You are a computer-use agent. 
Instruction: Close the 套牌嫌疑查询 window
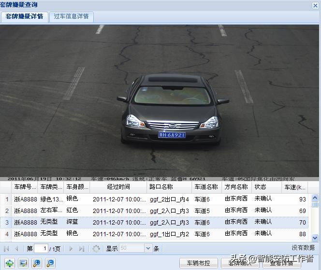click(x=316, y=4)
